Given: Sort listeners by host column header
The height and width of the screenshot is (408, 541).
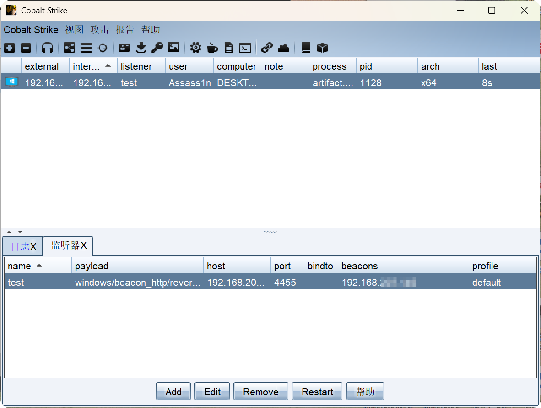Looking at the screenshot, I should (x=238, y=266).
